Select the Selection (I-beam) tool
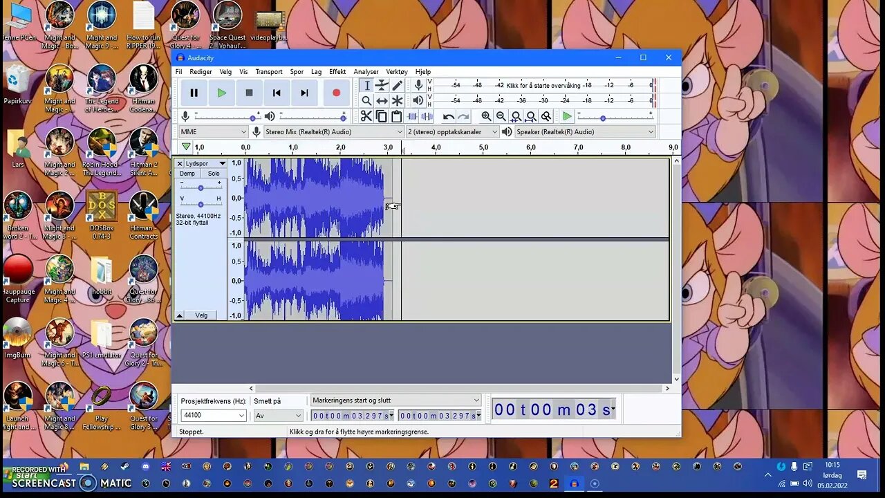Viewport: 885px width, 498px height. tap(366, 85)
